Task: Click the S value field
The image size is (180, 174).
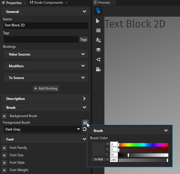Action: point(114,149)
